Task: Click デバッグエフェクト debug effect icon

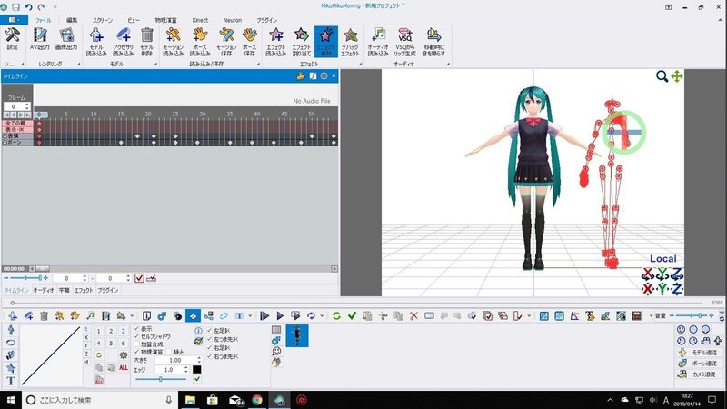Action: (x=350, y=42)
